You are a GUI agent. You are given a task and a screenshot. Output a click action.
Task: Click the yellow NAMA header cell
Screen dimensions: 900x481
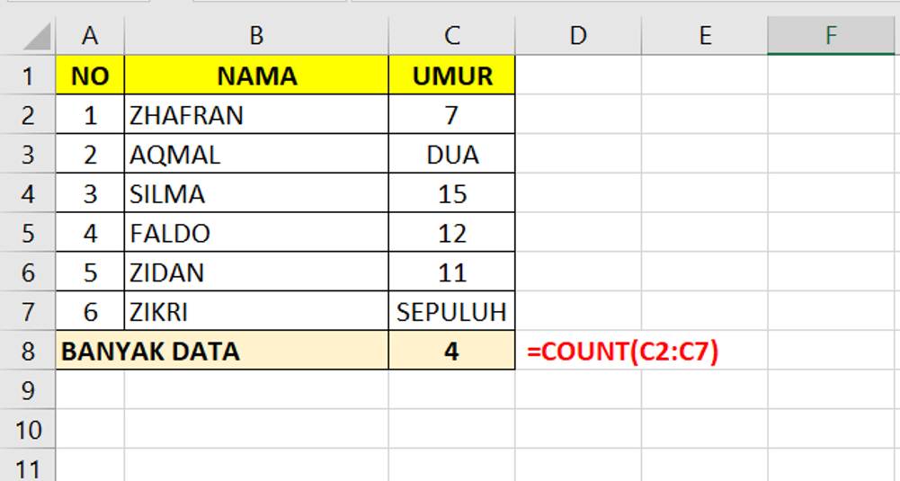(256, 76)
